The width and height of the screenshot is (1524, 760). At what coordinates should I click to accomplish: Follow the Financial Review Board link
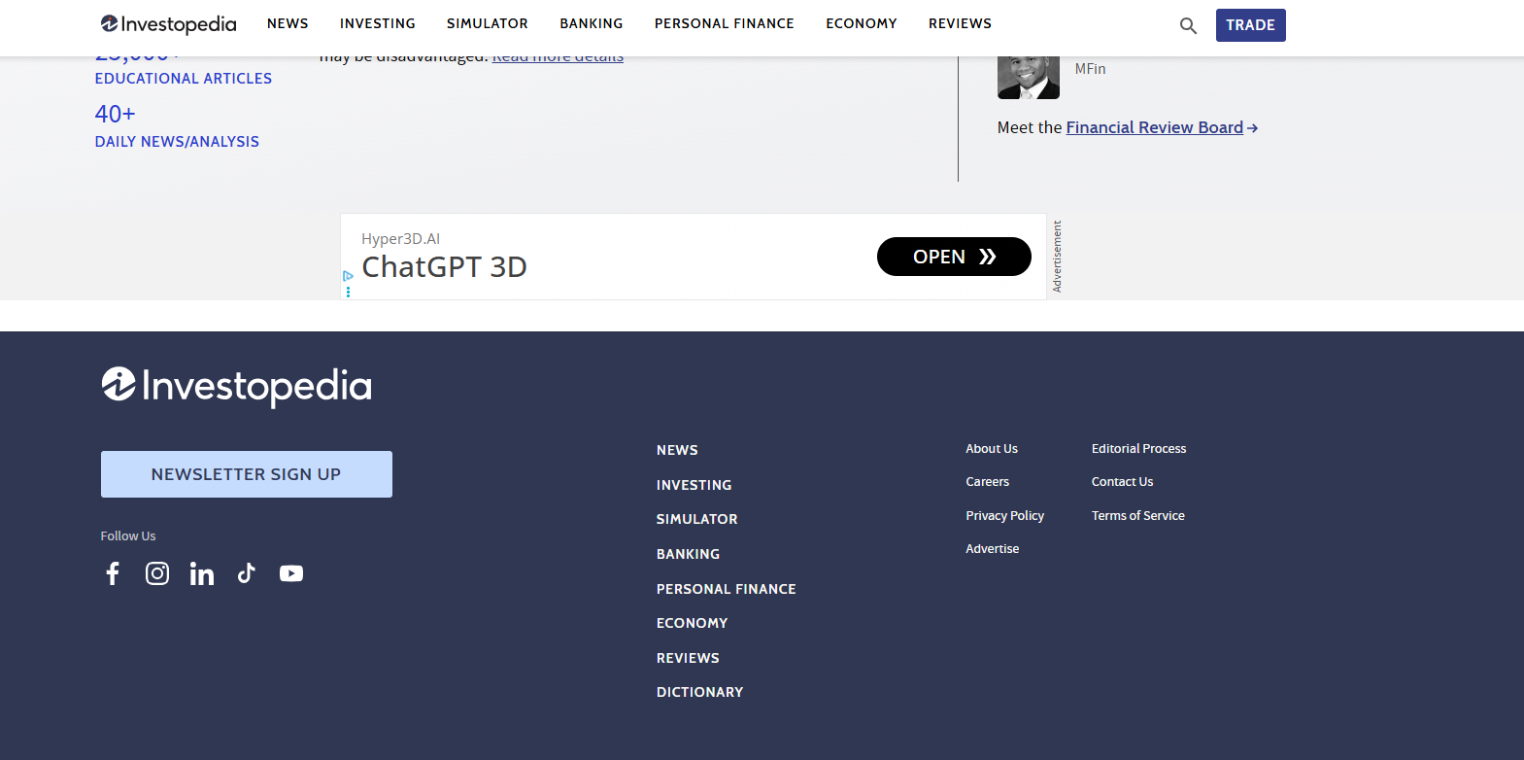point(1154,127)
